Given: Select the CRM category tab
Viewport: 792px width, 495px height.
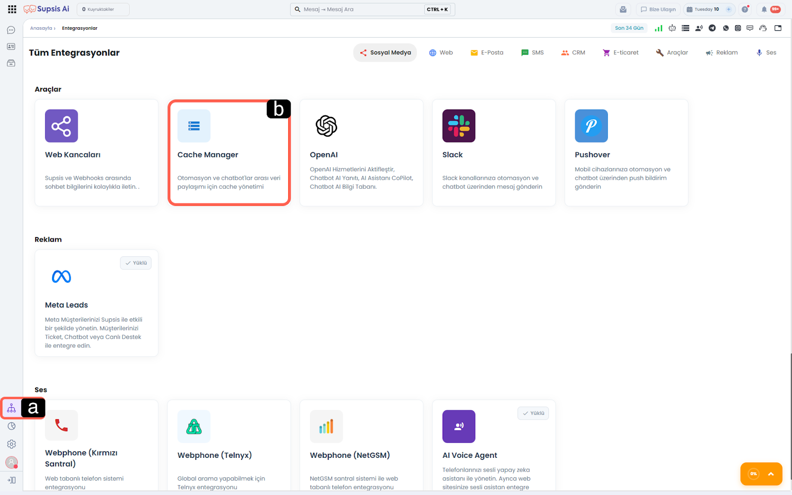Looking at the screenshot, I should [x=573, y=52].
